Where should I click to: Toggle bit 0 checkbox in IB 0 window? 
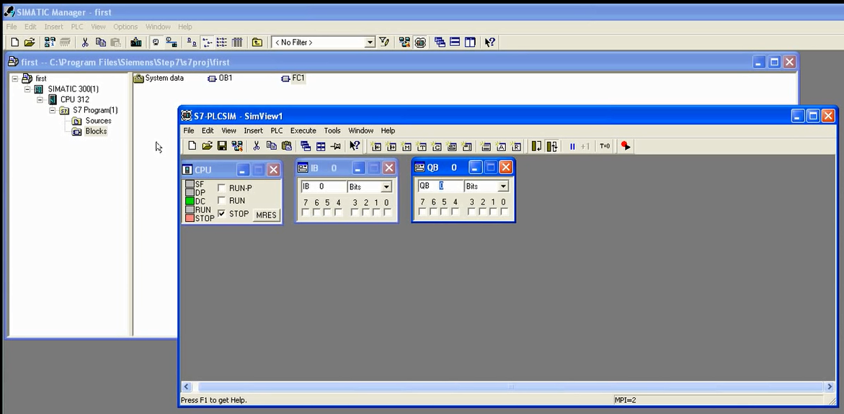coord(387,212)
